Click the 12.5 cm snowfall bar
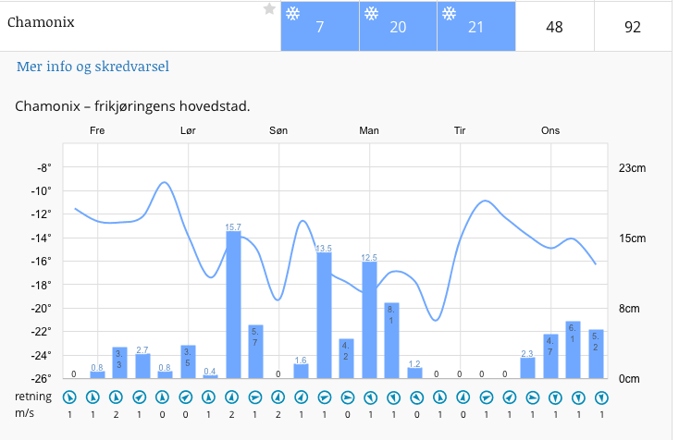The width and height of the screenshot is (679, 440). tap(369, 320)
